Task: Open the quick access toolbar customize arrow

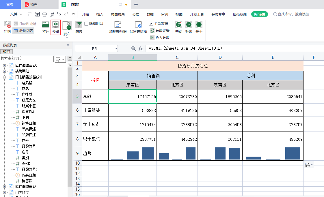Action: 73,14
